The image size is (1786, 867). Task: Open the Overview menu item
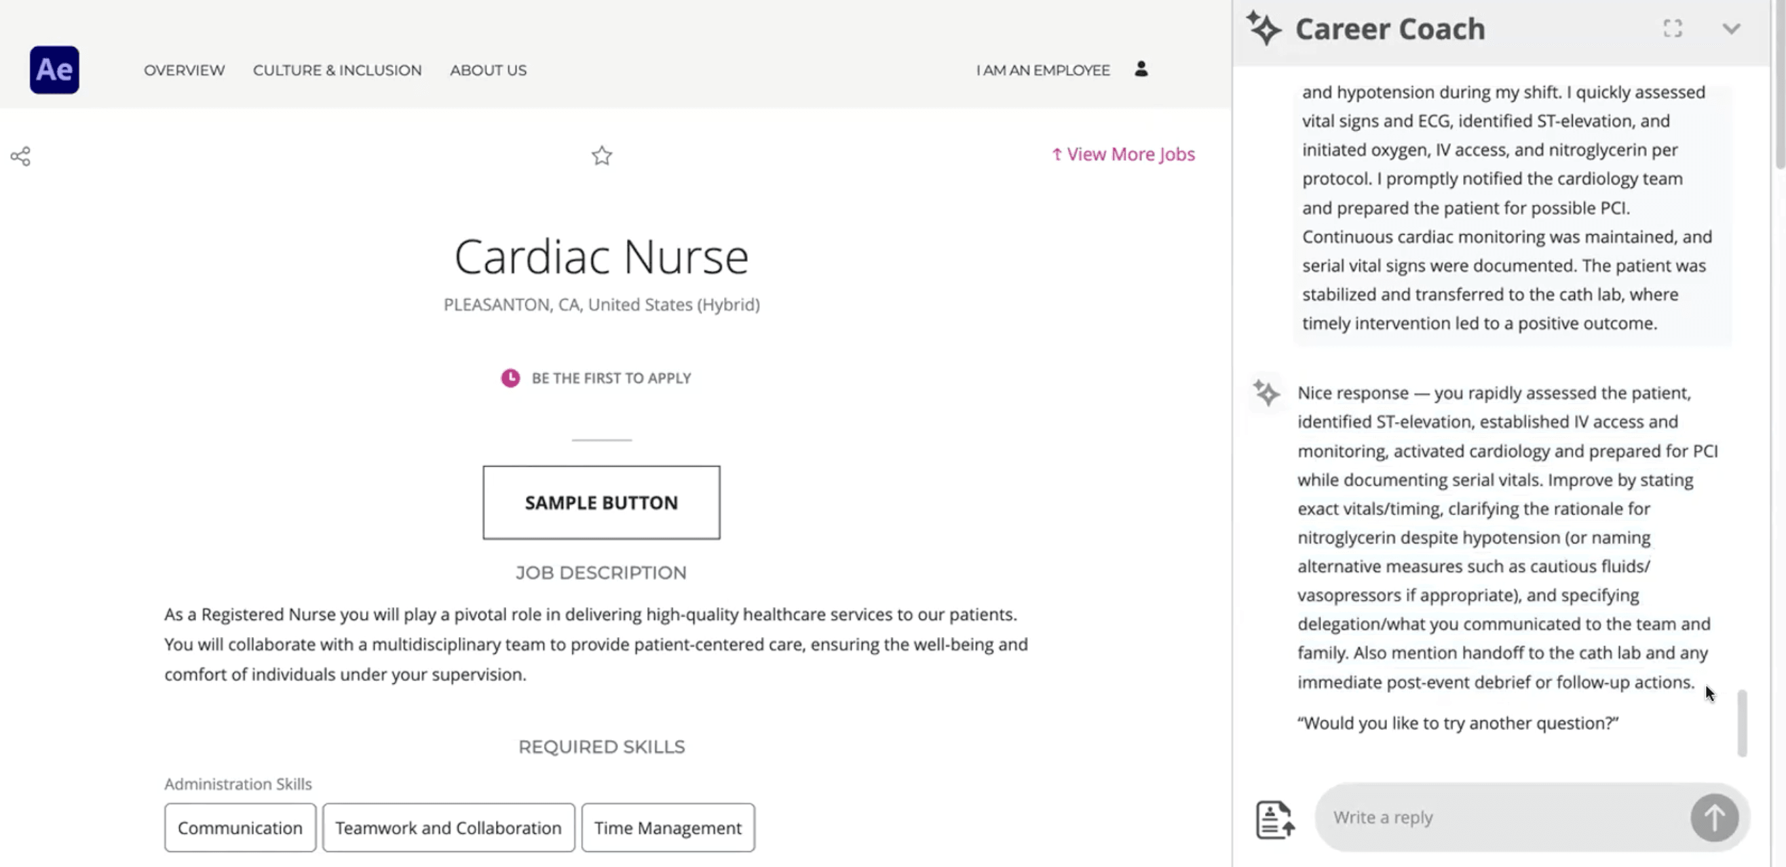tap(185, 70)
